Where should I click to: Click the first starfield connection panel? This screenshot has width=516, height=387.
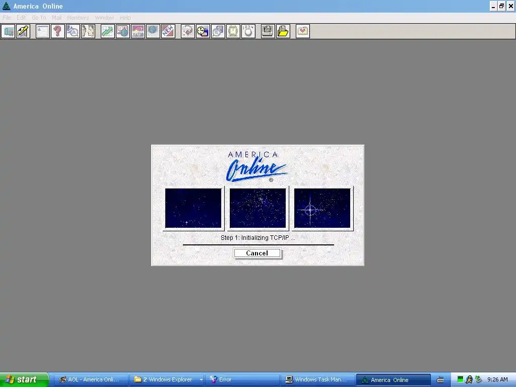(193, 208)
